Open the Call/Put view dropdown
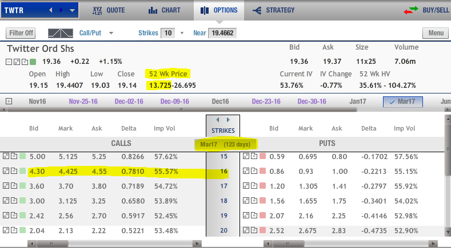This screenshot has width=451, height=248. [111, 33]
